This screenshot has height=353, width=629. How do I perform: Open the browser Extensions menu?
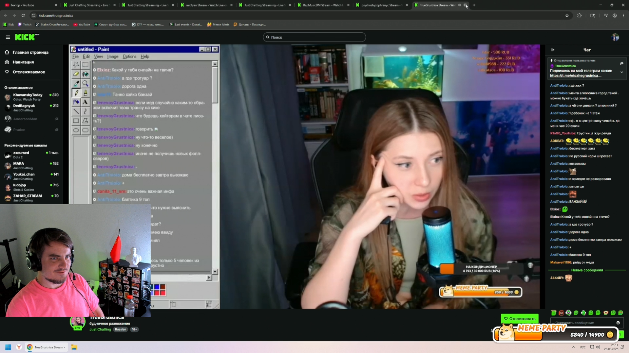[x=579, y=15]
